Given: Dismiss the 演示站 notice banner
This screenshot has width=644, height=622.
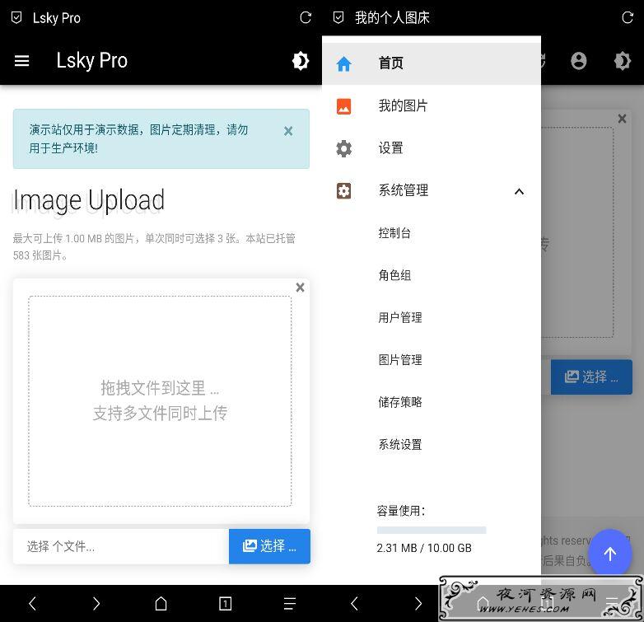Looking at the screenshot, I should 288,131.
